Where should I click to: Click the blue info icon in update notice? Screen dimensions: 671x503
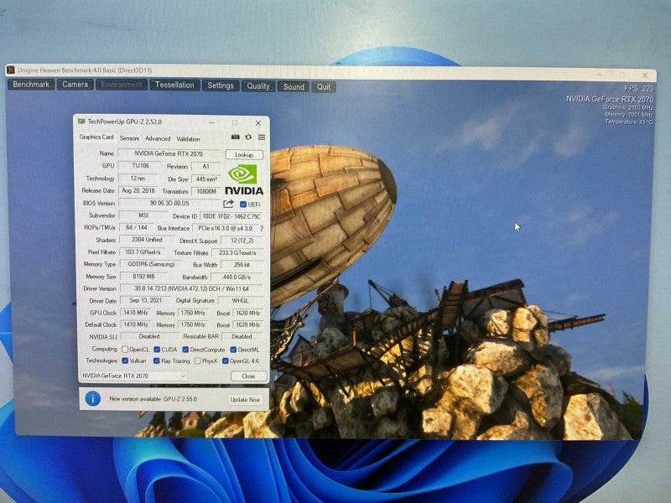click(x=93, y=399)
